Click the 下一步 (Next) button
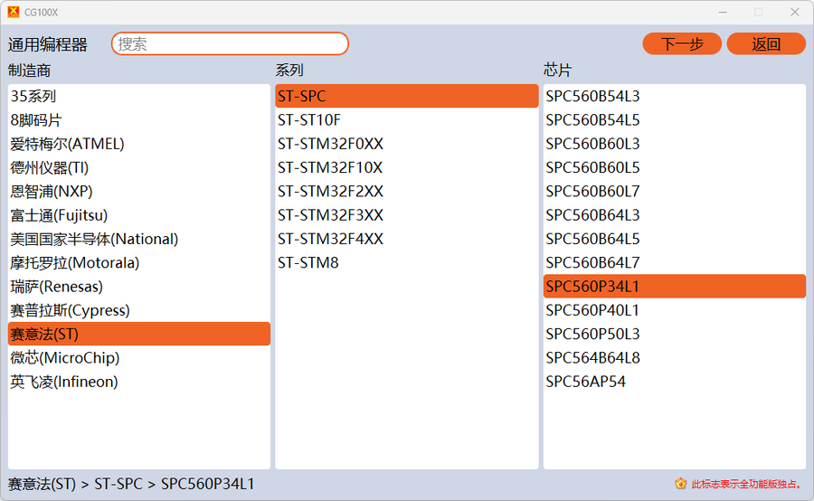The image size is (814, 501). (681, 43)
